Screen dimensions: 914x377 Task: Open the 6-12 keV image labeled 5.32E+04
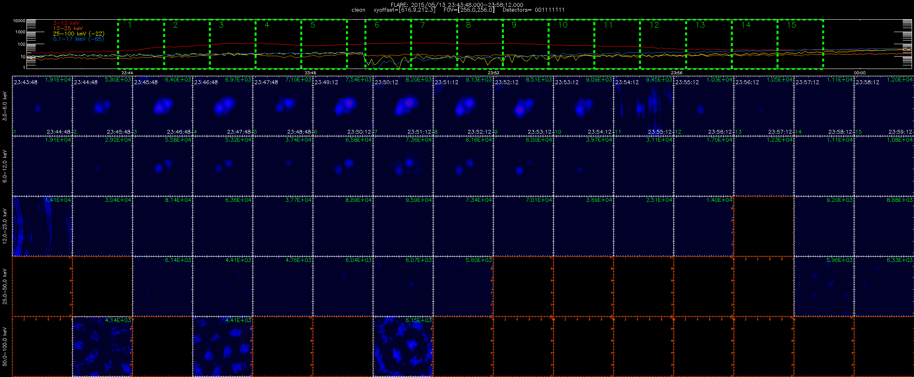222,166
